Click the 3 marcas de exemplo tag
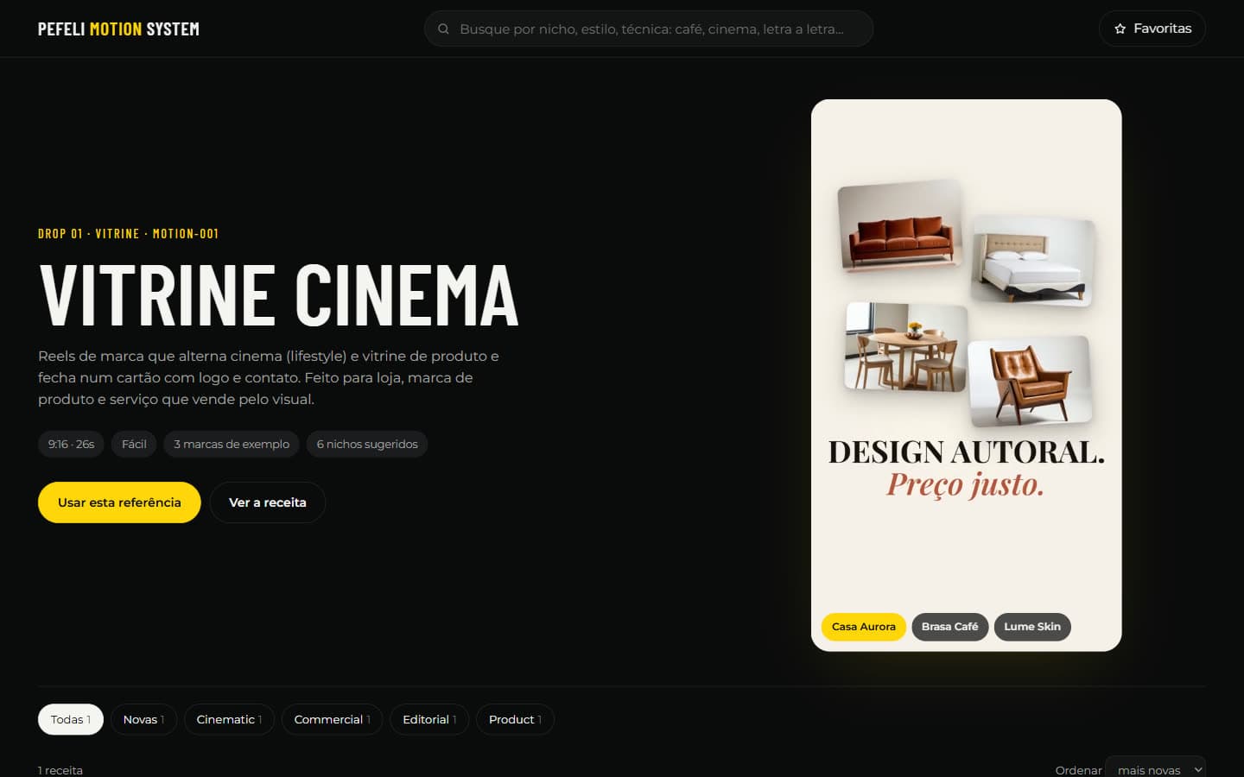The width and height of the screenshot is (1244, 777). [x=232, y=444]
